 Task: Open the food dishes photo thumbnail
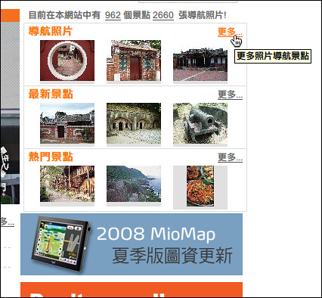click(x=200, y=186)
